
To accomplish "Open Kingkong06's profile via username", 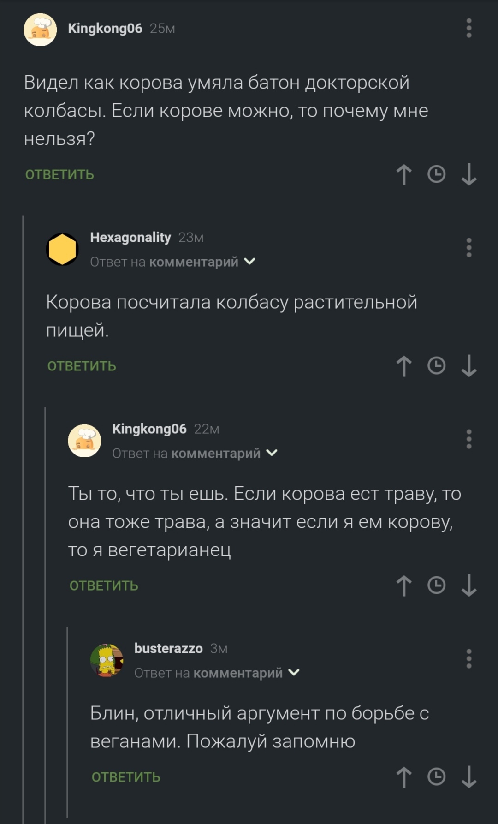I will click(x=105, y=29).
